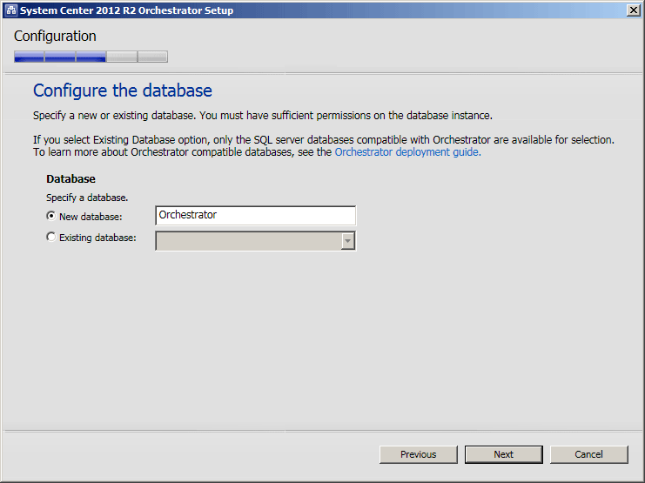
Task: Click the "New database:" label text
Action: tap(91, 217)
